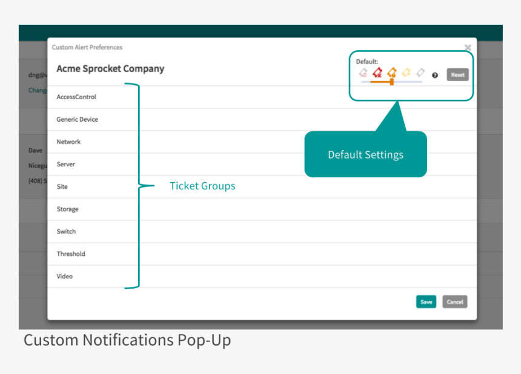Image resolution: width=521 pixels, height=374 pixels.
Task: Close the Custom Alert Preferences dialog
Action: click(468, 47)
